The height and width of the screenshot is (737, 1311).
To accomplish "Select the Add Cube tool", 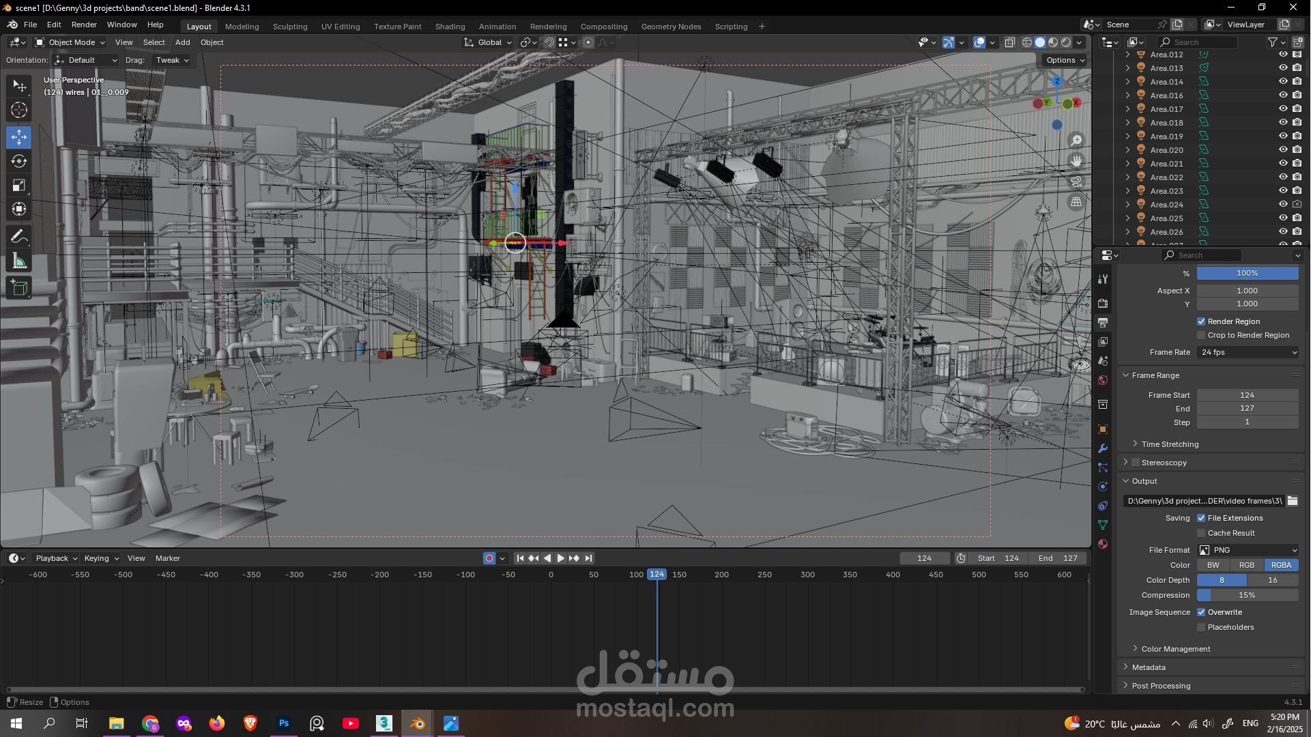I will point(19,288).
